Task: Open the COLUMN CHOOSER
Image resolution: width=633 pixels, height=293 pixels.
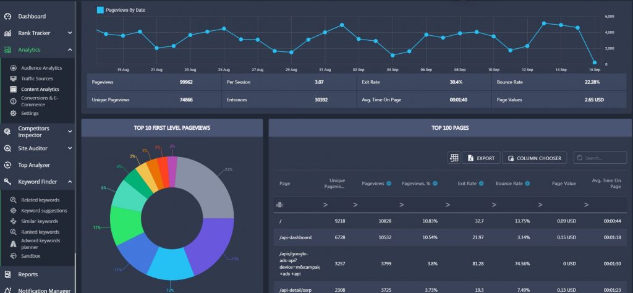Action: 535,158
